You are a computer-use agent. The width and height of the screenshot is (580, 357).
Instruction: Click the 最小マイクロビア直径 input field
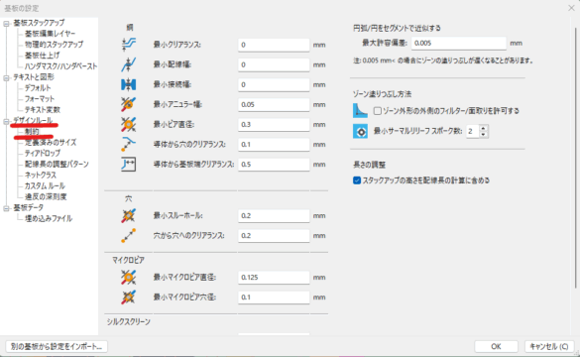pos(274,277)
